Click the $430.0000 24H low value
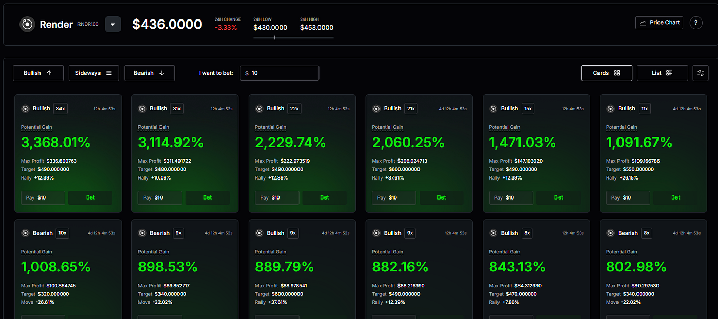This screenshot has height=319, width=718. point(270,28)
